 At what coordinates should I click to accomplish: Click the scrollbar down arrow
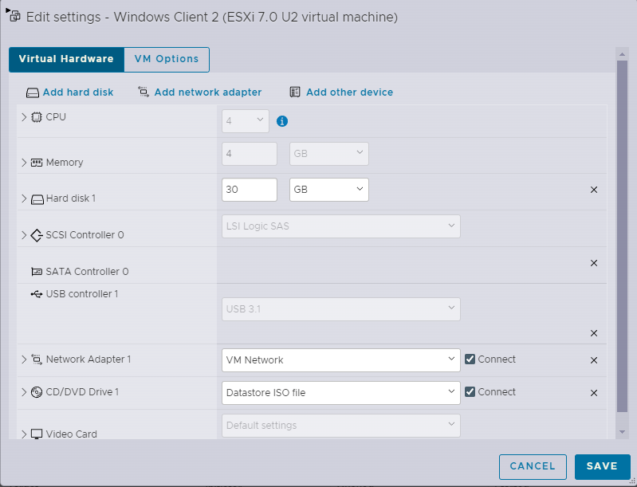coord(622,432)
